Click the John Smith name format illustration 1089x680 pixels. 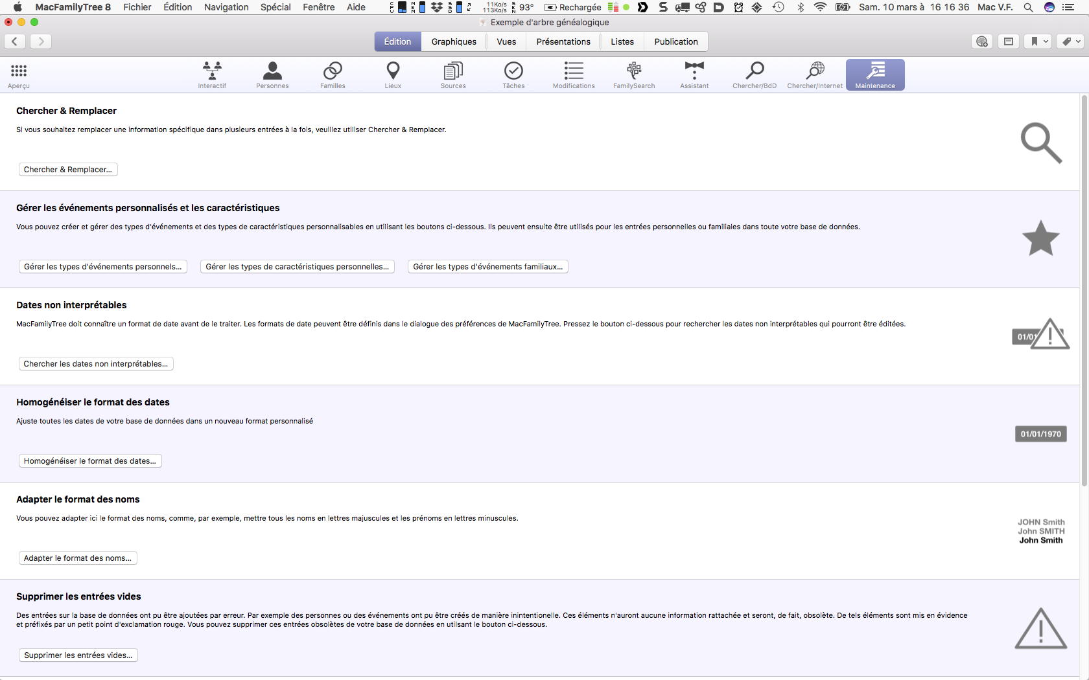(x=1041, y=531)
